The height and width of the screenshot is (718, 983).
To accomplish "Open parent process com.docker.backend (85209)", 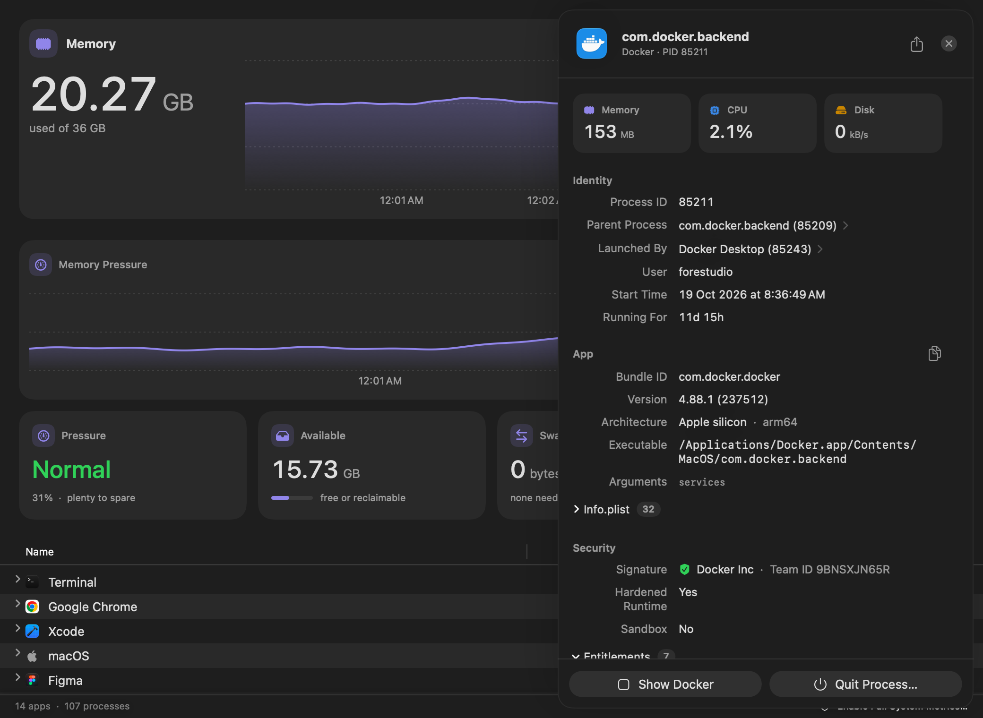I will (763, 225).
